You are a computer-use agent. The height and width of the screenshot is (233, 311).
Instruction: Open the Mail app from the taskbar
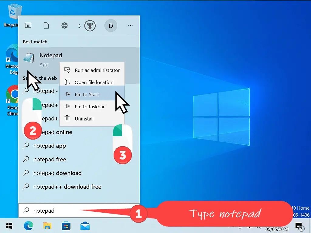pos(85,226)
